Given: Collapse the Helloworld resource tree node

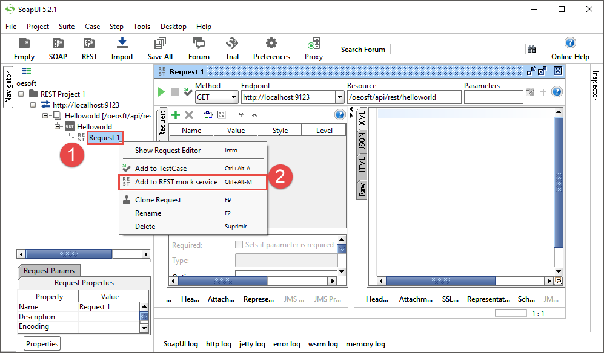Looking at the screenshot, I should pos(45,115).
